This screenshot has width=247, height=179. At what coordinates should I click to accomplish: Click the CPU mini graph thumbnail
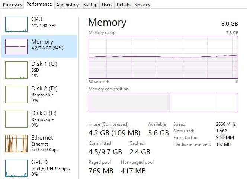[16, 23]
